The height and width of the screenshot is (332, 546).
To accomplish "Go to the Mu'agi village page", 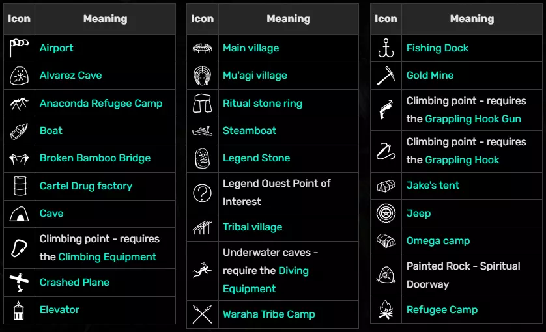I will point(255,76).
